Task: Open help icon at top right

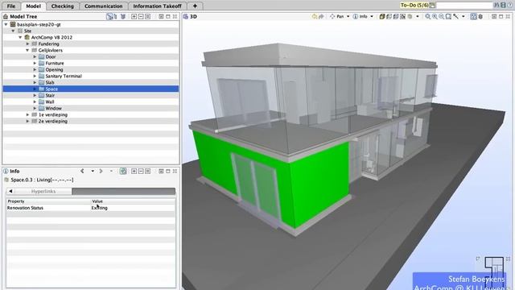Action: coord(509,6)
